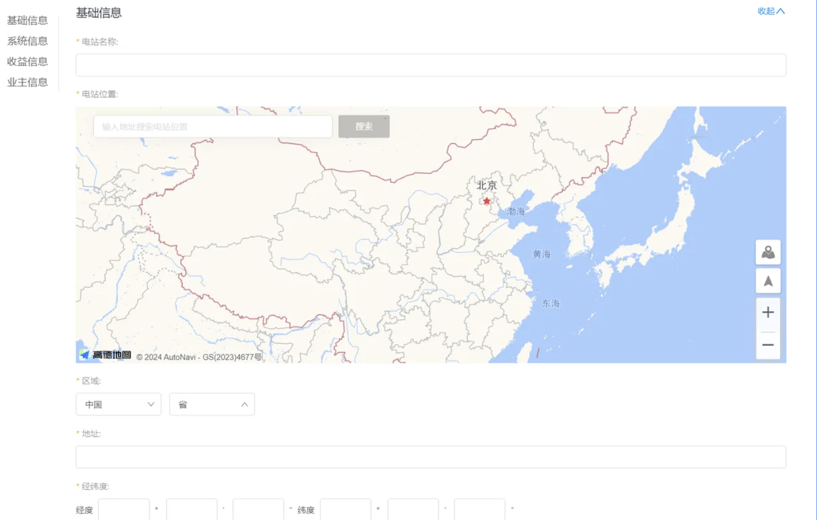Click the 纬度 minutes input box

point(413,510)
